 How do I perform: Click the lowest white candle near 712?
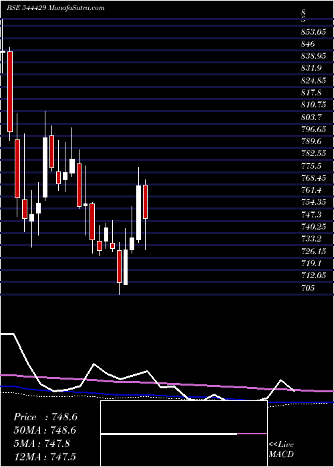(126, 267)
